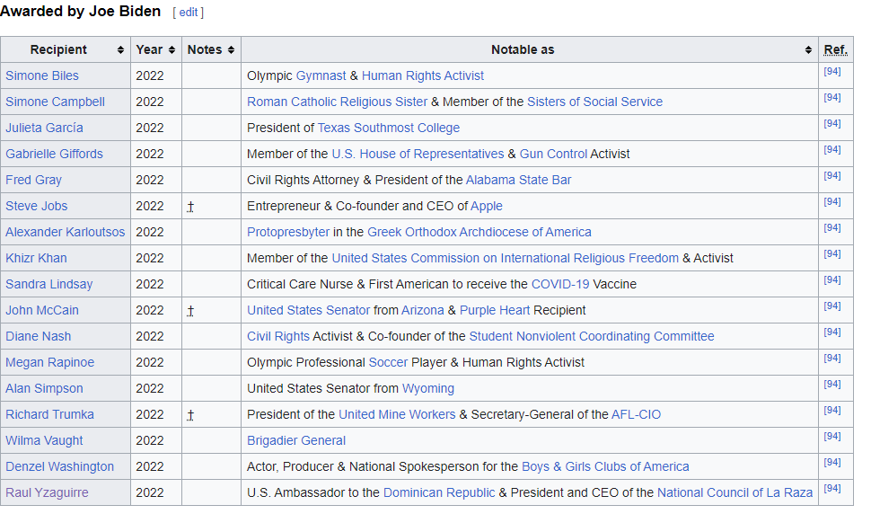
Task: Sort table by Recipient column arrows
Action: [120, 50]
